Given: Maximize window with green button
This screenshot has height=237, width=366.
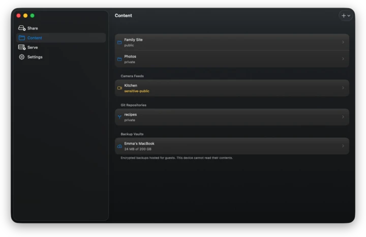Looking at the screenshot, I should (32, 16).
